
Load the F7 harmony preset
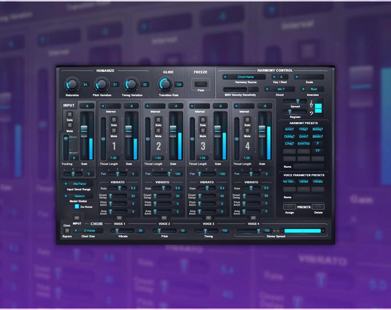coord(317,151)
